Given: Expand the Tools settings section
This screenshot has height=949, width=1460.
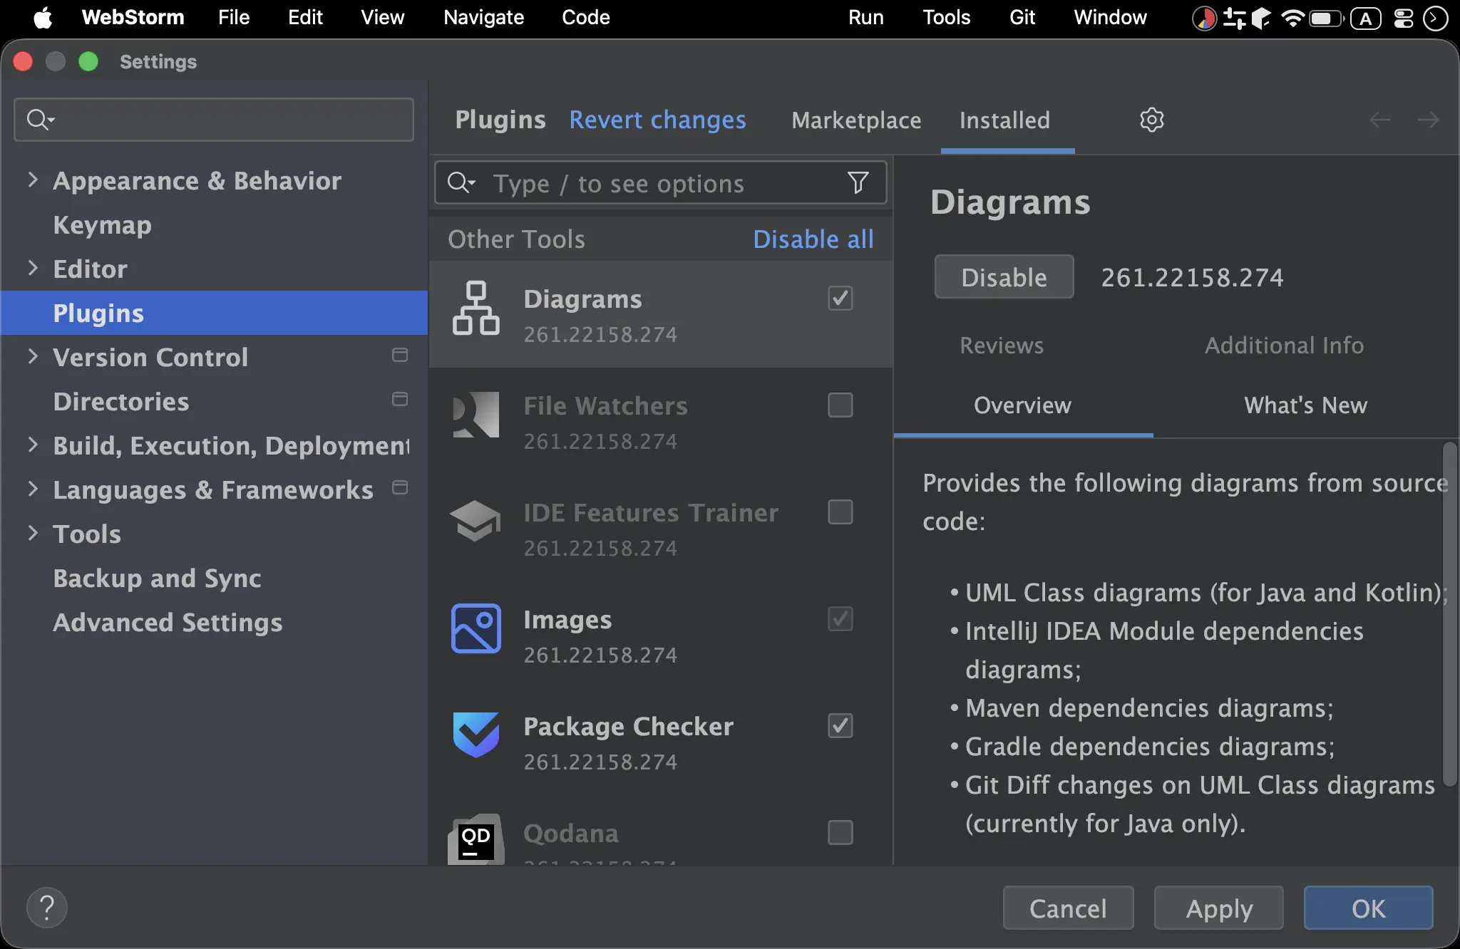Looking at the screenshot, I should [x=33, y=533].
